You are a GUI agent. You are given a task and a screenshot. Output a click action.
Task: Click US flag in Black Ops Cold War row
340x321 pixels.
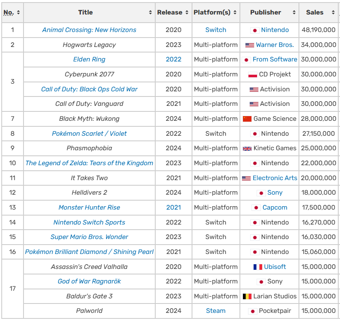(x=254, y=89)
